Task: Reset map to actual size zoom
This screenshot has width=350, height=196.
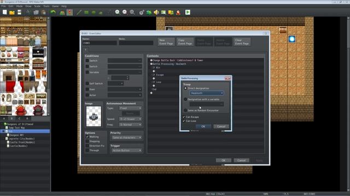Action: point(132,12)
